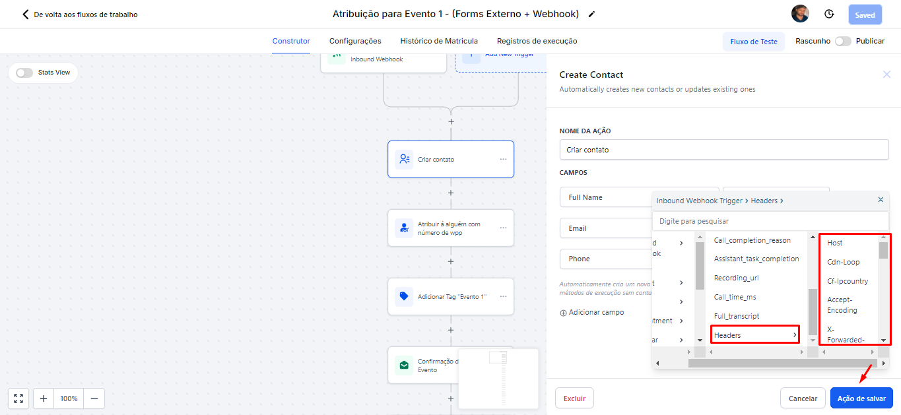Open three-dot menu on Criar contato node

(x=503, y=159)
